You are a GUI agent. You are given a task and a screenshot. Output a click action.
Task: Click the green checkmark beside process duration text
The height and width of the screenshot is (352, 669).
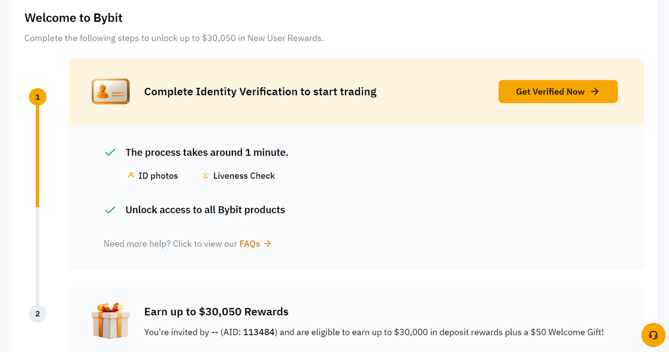point(110,152)
